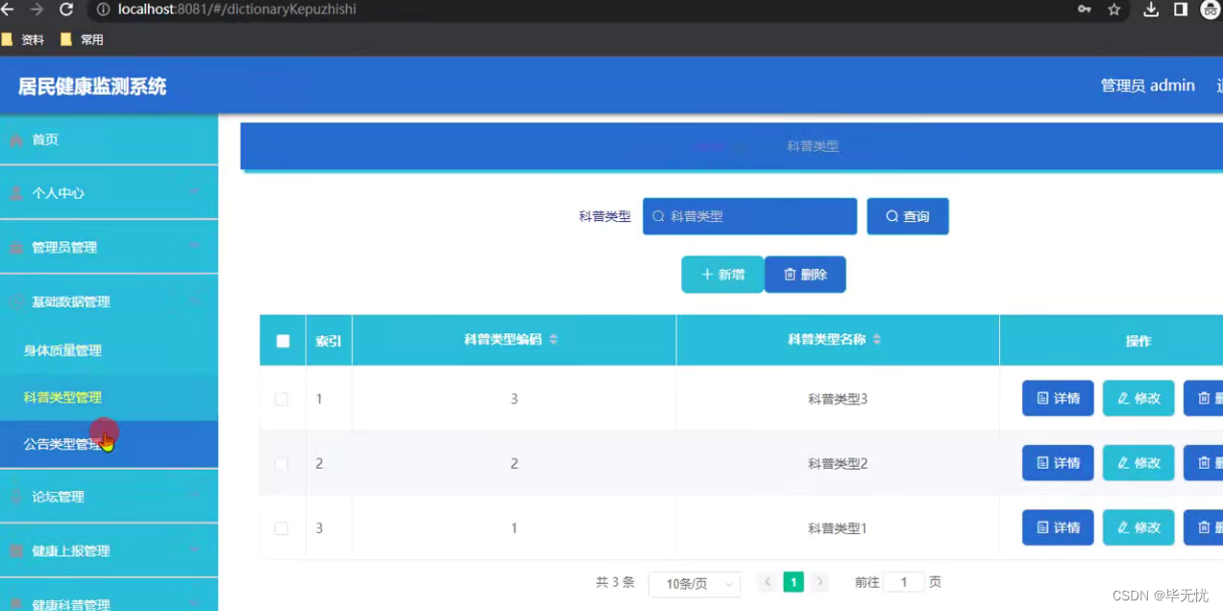Click the 前往 page number input field
Viewport: 1223px width, 611px height.
point(903,582)
